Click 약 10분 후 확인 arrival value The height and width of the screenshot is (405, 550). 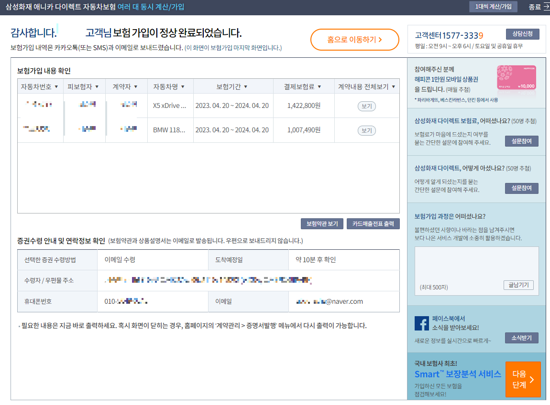coord(316,260)
